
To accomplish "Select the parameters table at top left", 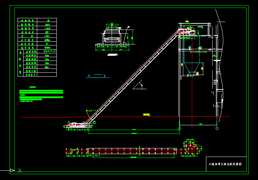I will tap(37, 47).
